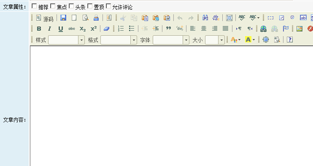
Task: Click the Insert Flash icon
Action: (310, 29)
